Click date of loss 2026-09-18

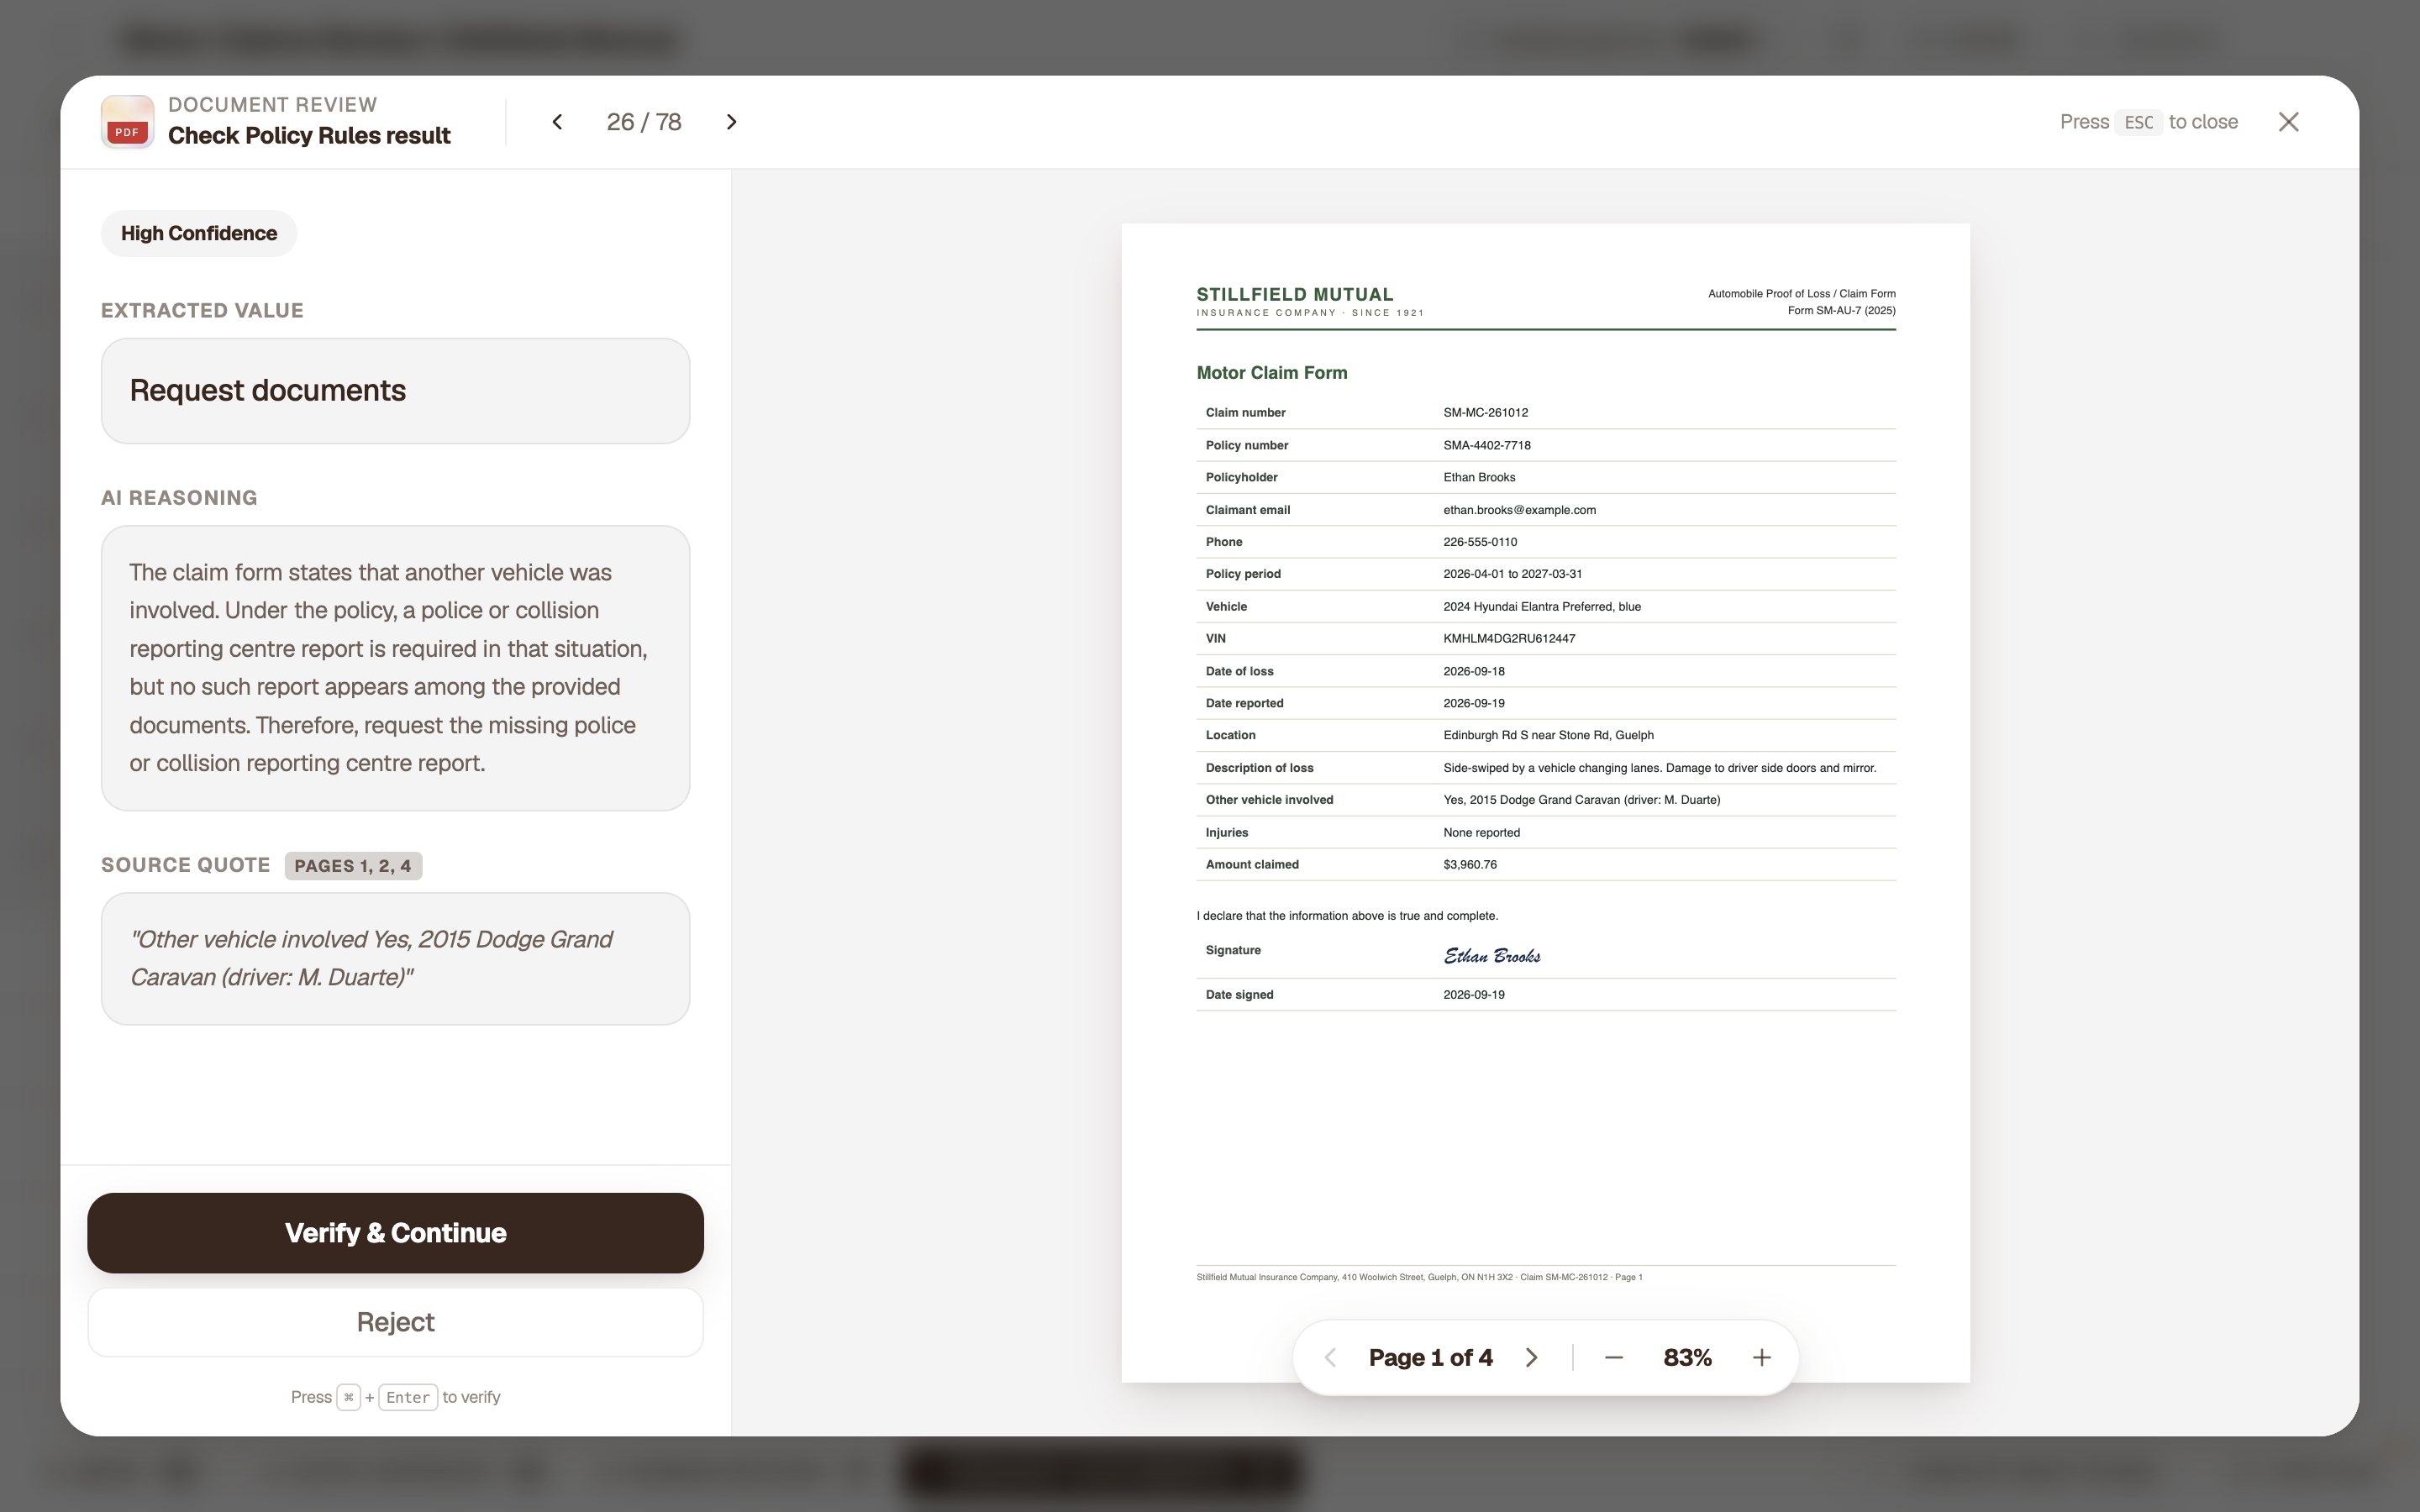point(1473,672)
